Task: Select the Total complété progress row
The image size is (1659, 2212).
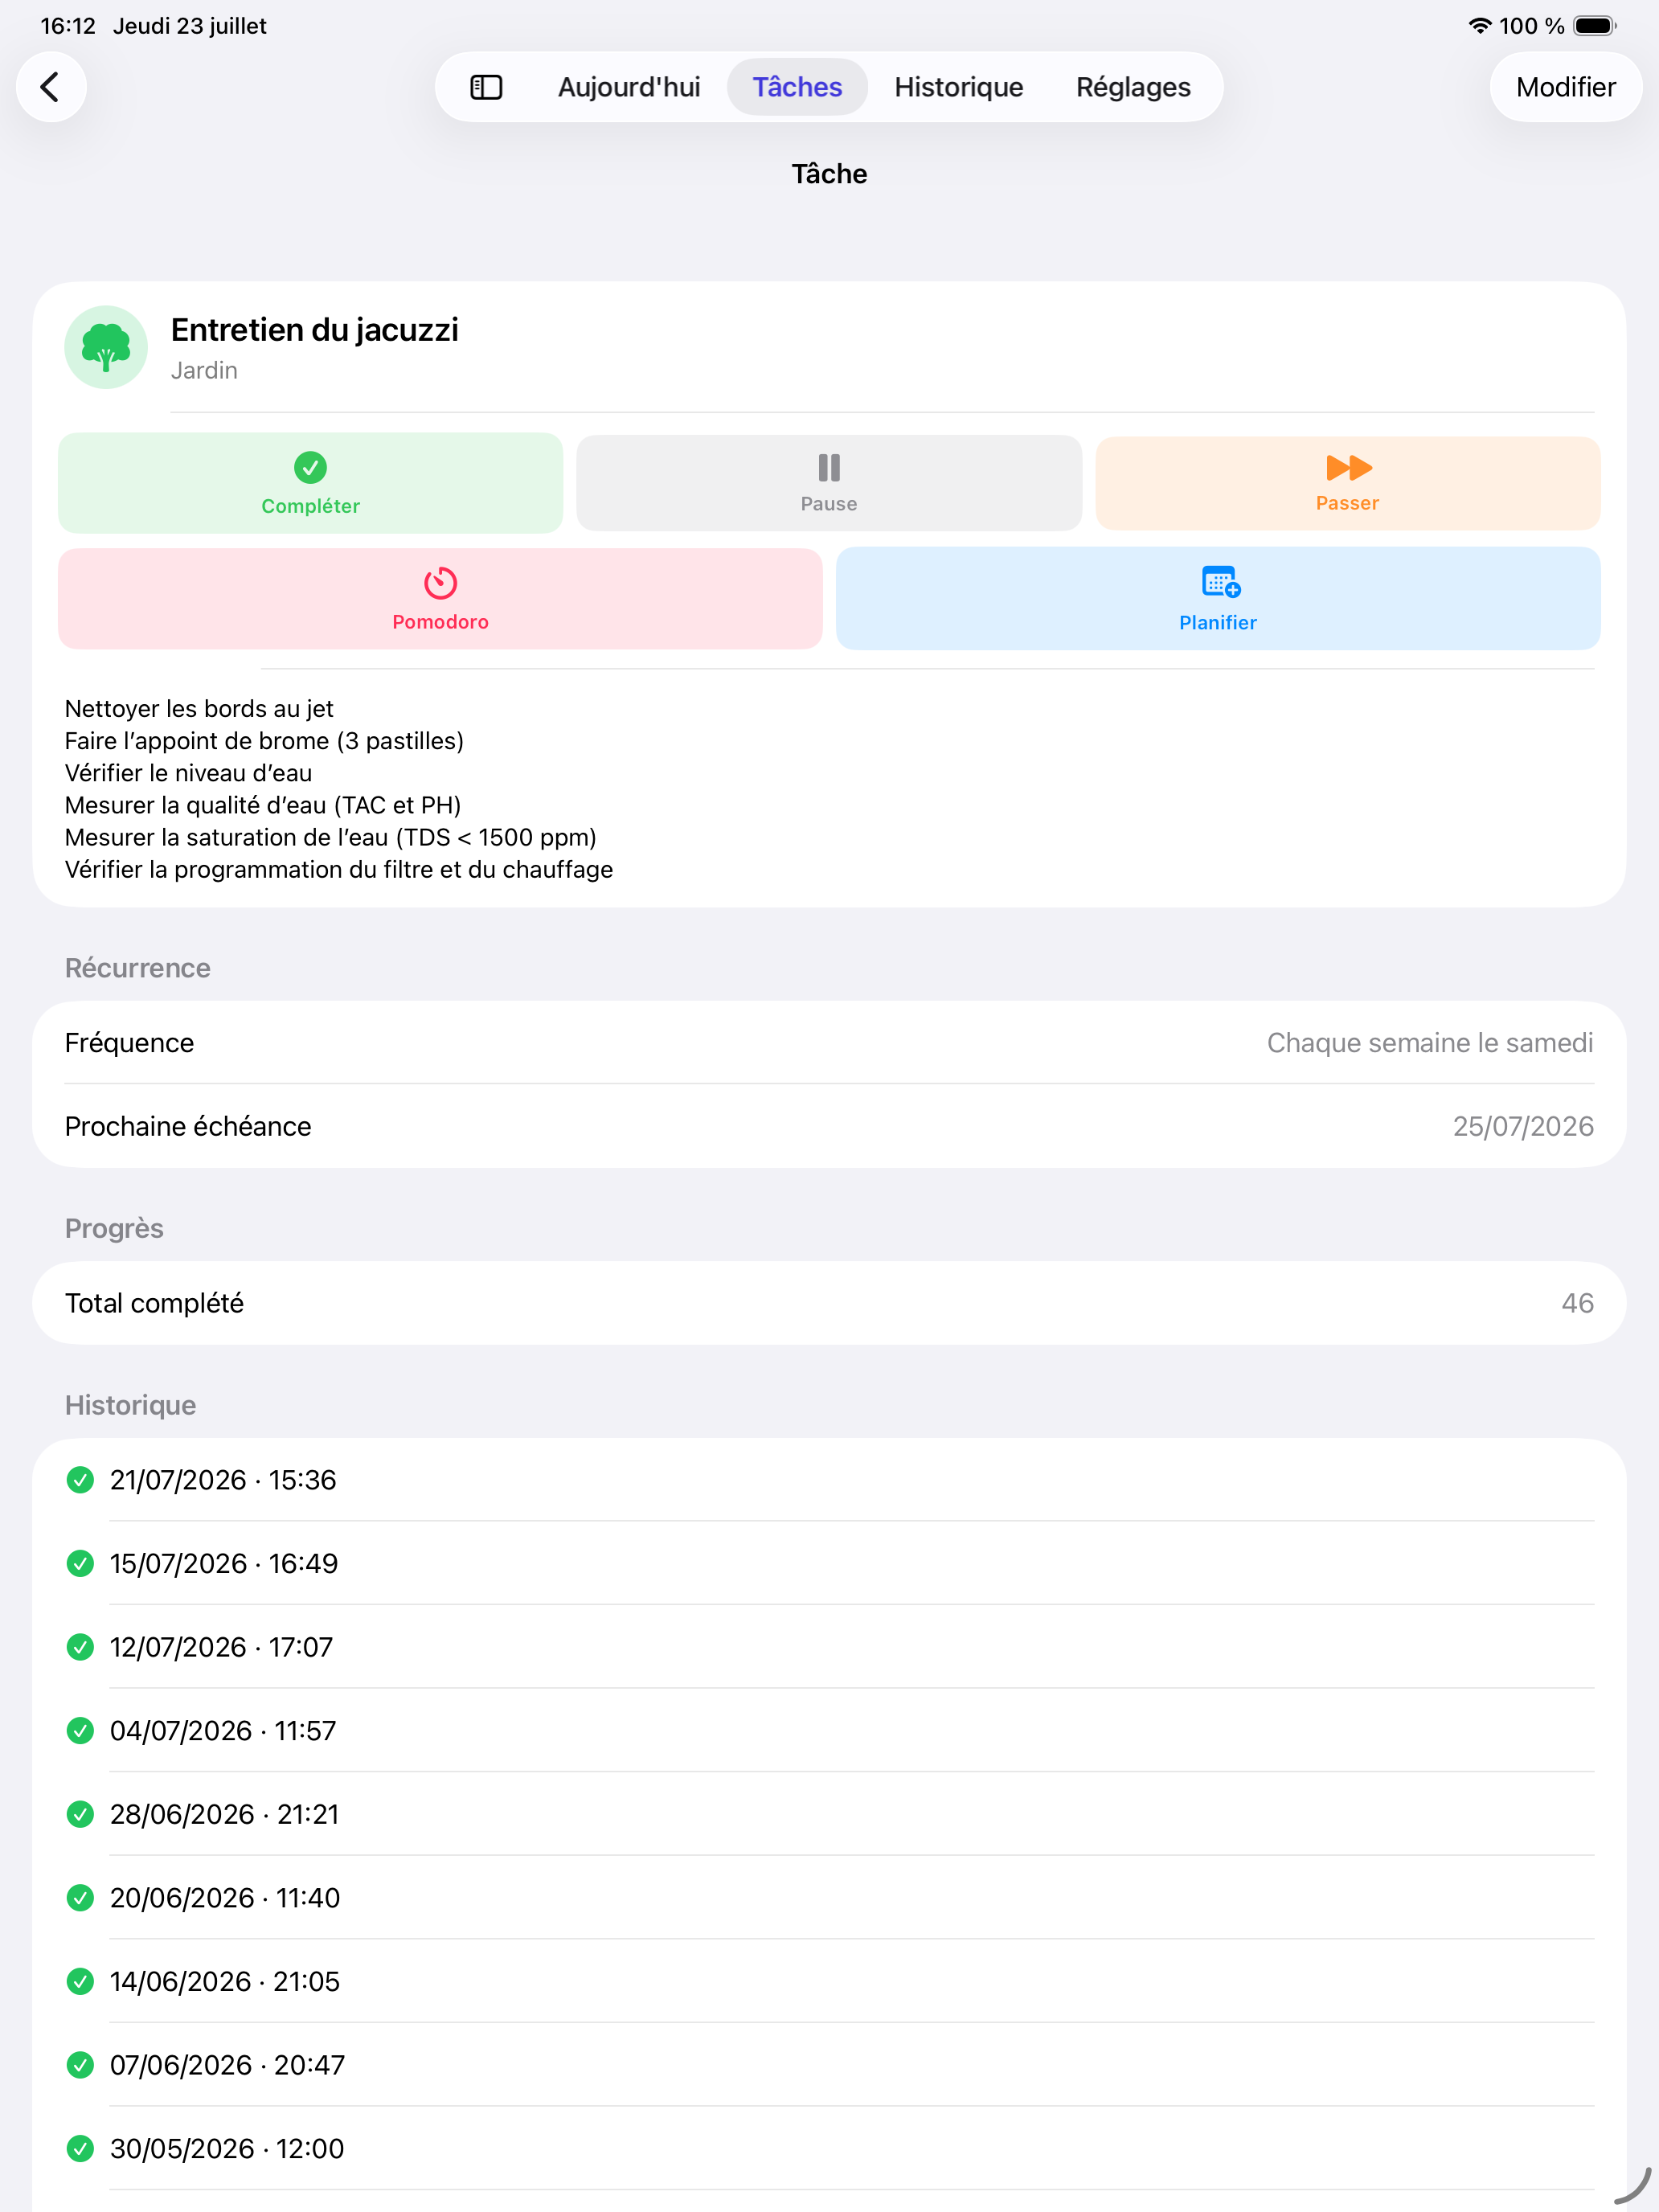Action: [x=829, y=1303]
